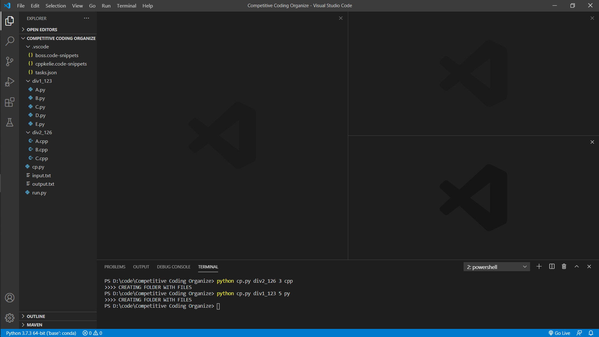The width and height of the screenshot is (599, 337).
Task: Open C.cpp in div2_126
Action: [x=58, y=158]
